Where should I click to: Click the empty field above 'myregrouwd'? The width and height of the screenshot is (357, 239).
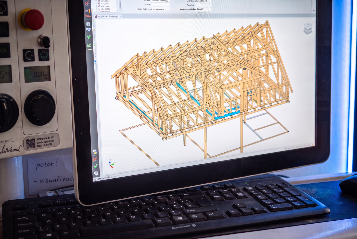[161, 5]
